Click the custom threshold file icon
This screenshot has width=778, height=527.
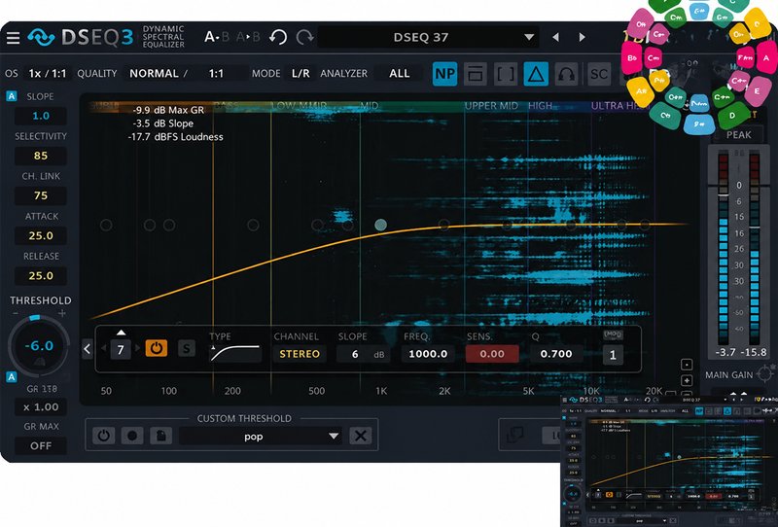[x=161, y=436]
